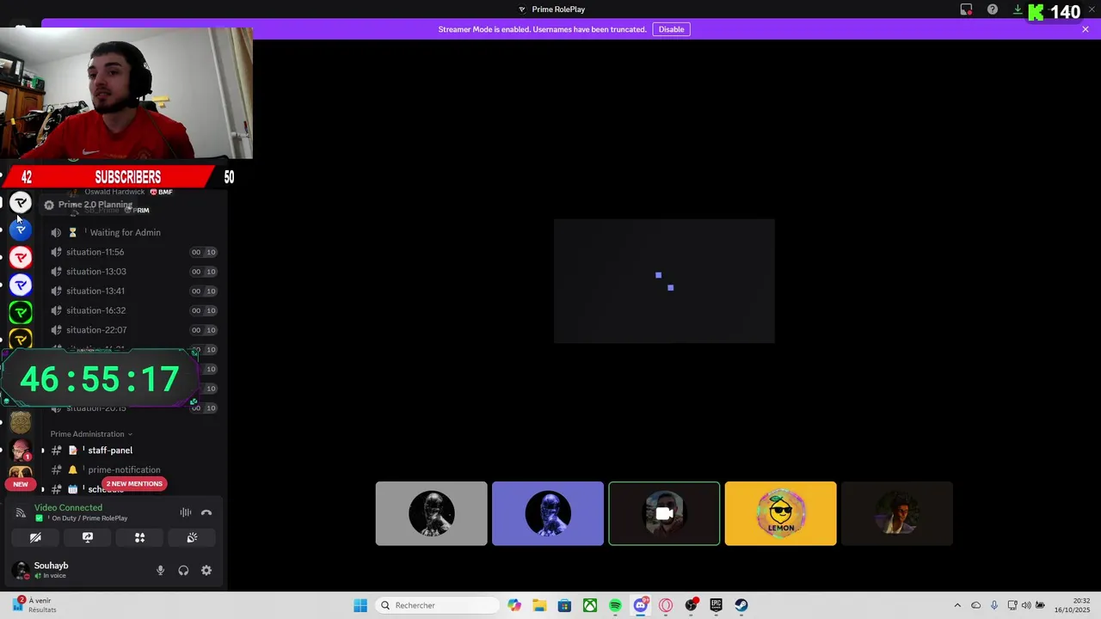Join situation-16:32 voice channel
This screenshot has width=1101, height=619.
(x=134, y=310)
